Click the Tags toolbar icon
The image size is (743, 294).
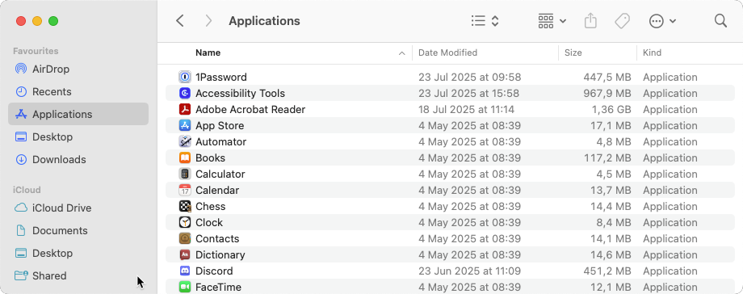tap(622, 21)
